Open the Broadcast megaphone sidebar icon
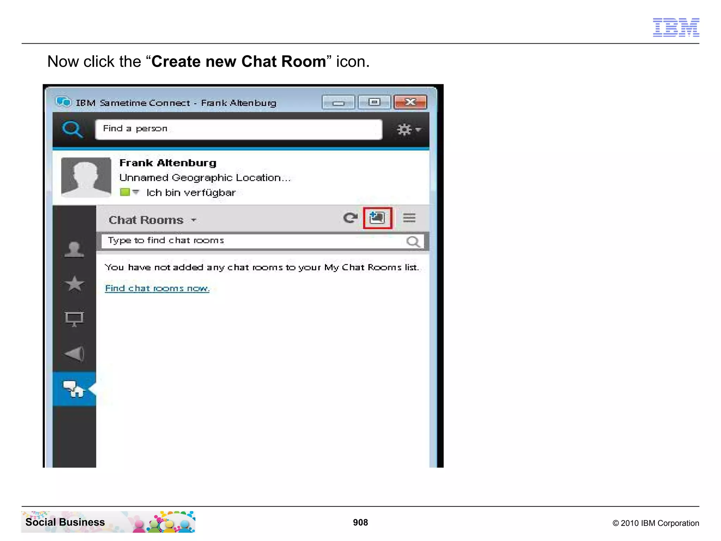The image size is (721, 541). coord(74,354)
